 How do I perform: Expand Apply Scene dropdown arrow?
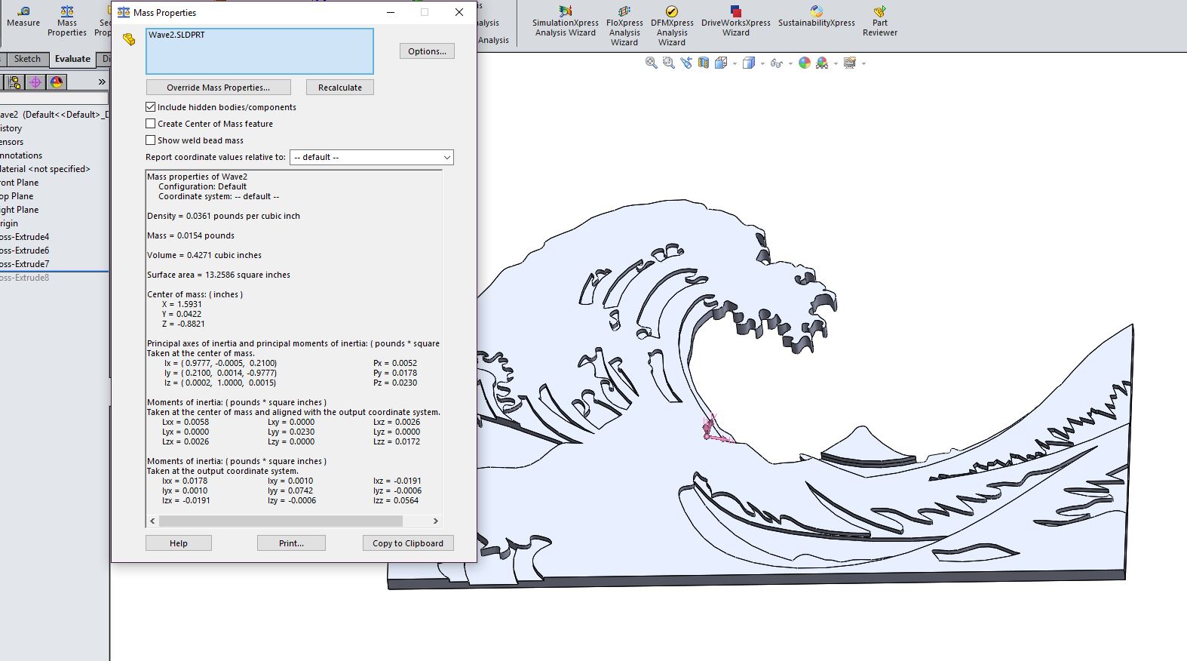[x=836, y=64]
